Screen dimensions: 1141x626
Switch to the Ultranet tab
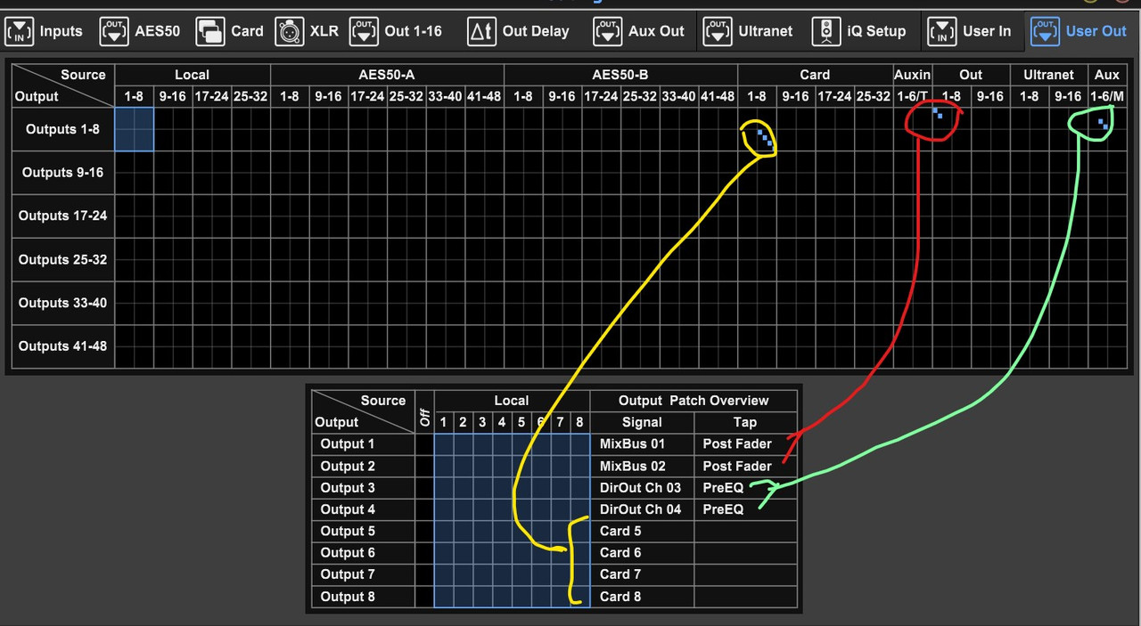(x=748, y=31)
